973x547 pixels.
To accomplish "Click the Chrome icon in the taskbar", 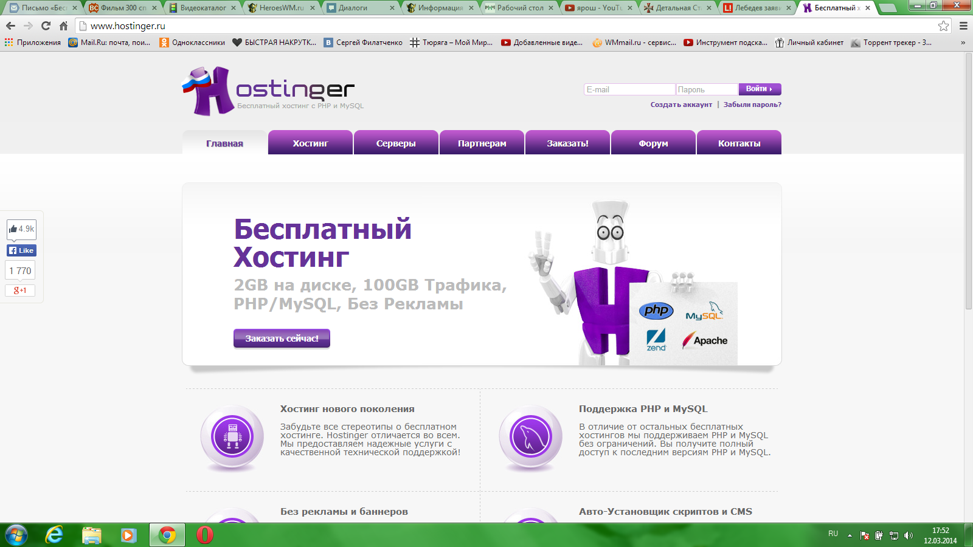I will click(167, 535).
